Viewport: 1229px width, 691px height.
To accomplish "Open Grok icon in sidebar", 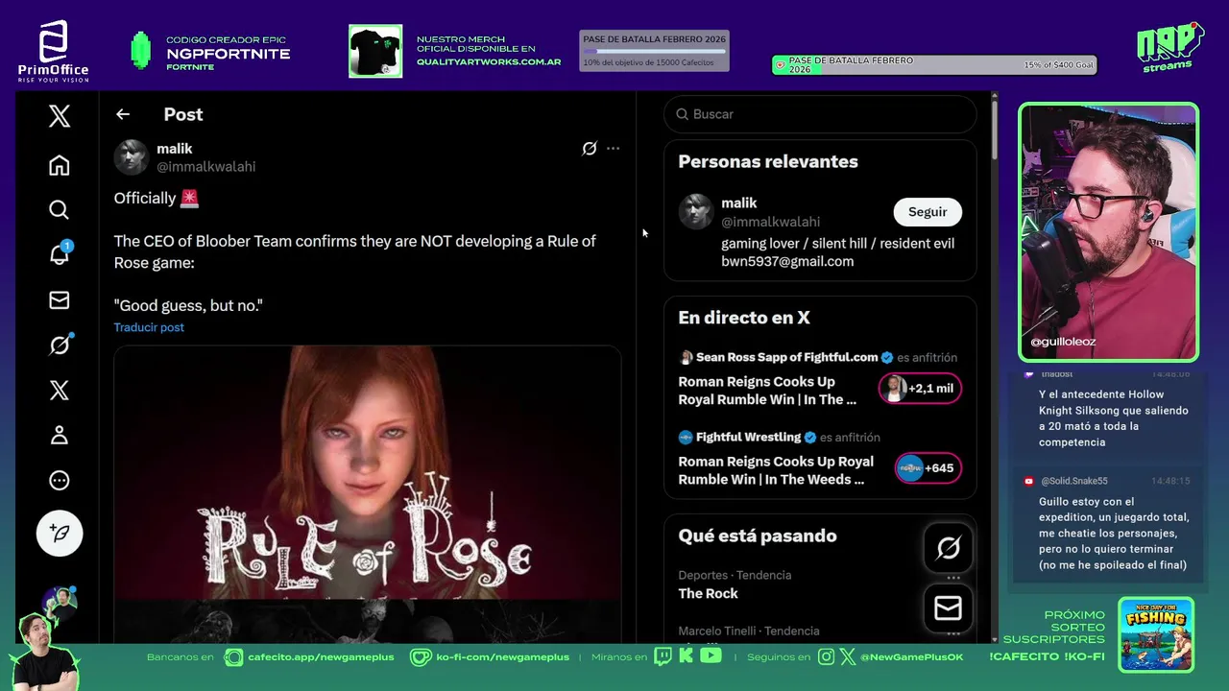I will [x=60, y=345].
